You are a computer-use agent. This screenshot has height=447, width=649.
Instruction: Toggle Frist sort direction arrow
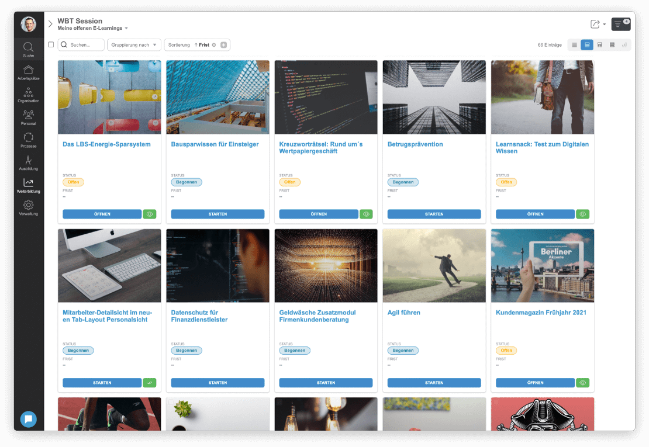click(196, 45)
